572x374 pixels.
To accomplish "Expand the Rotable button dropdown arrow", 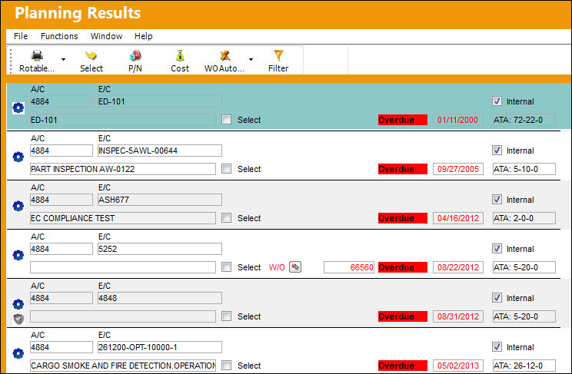I will coord(64,59).
